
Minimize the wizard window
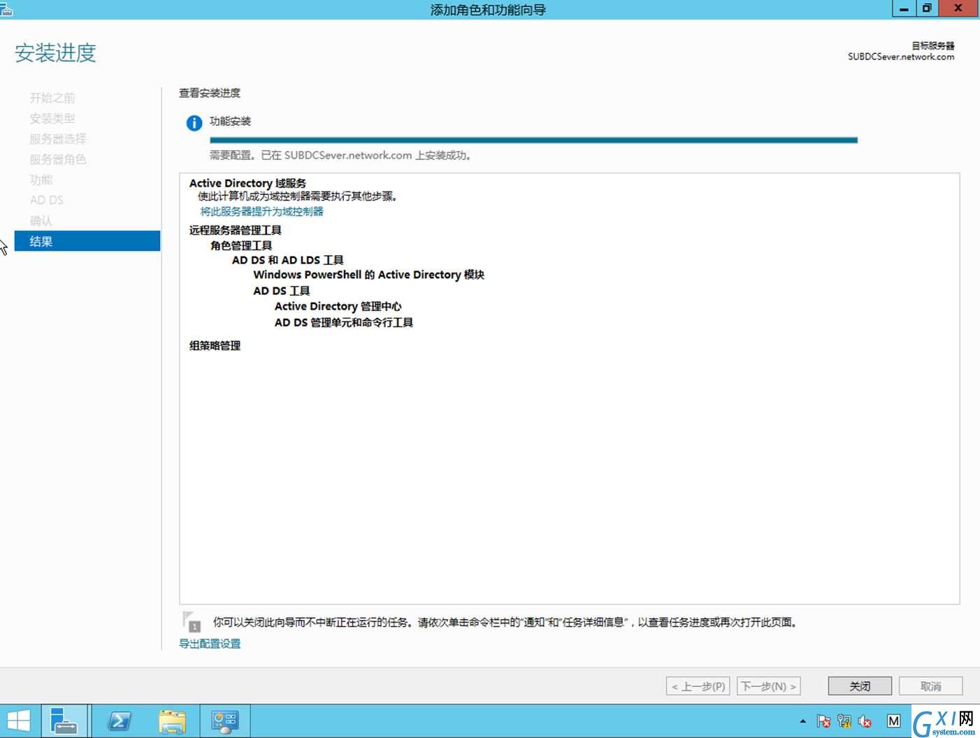point(904,8)
